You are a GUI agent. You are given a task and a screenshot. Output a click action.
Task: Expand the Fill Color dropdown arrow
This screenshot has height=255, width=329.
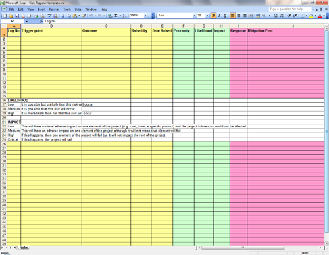[x=315, y=16]
